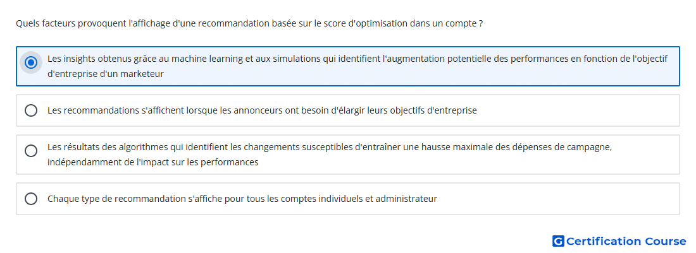Pick the radio button for 'Chaque type de recommandation'
The width and height of the screenshot is (696, 253).
(x=30, y=199)
